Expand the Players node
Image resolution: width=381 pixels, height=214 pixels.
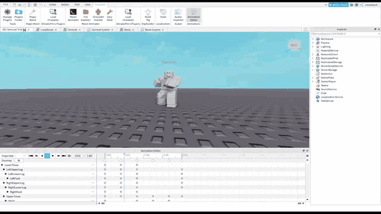tap(313, 43)
